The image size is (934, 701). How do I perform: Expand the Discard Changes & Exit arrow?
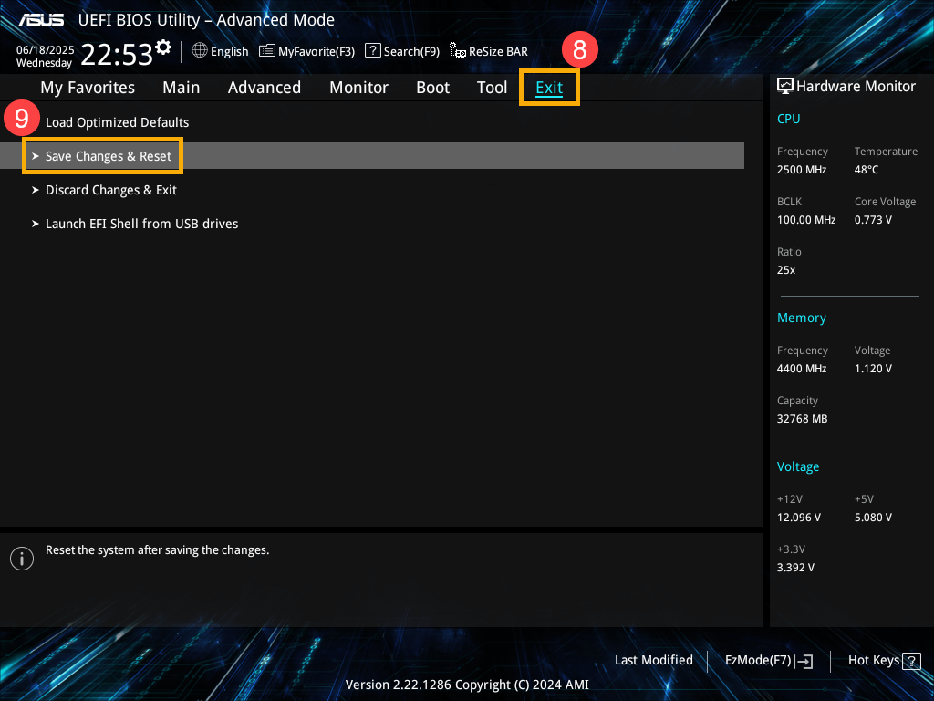(x=36, y=190)
